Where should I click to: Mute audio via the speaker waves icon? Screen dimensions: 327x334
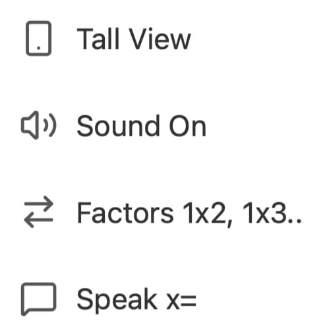pos(38,125)
